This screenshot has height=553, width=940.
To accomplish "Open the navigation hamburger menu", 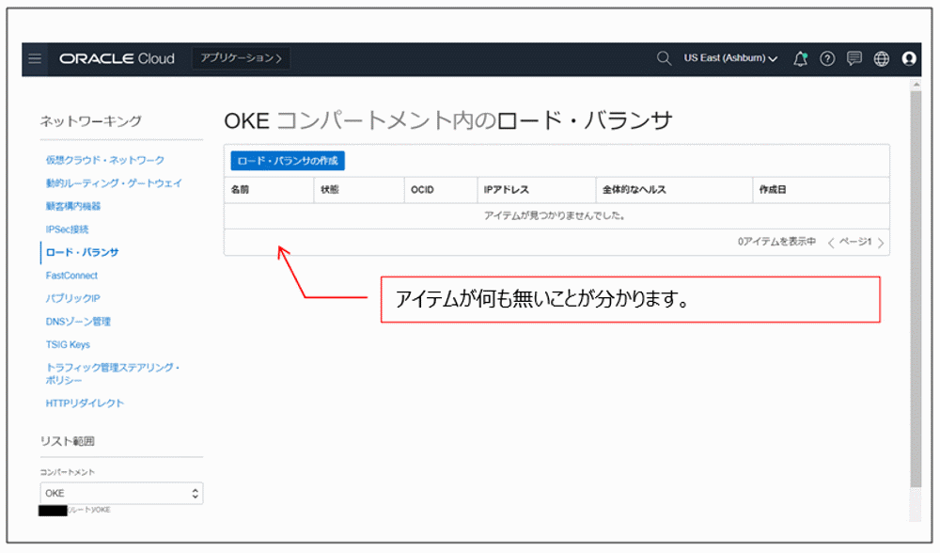I will [35, 58].
